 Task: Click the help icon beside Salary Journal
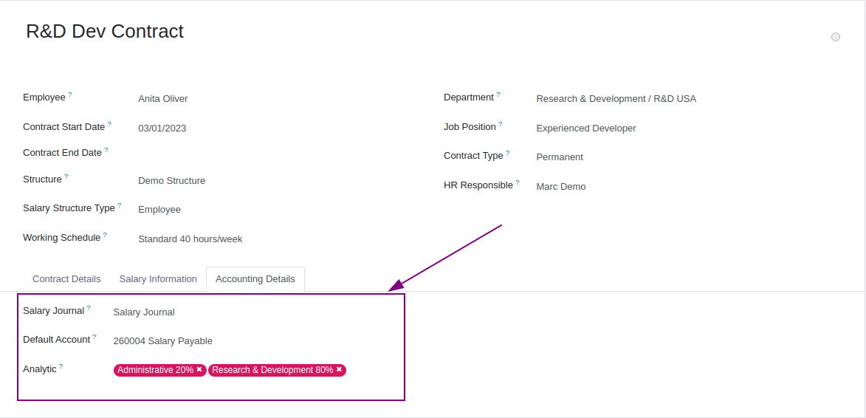89,308
